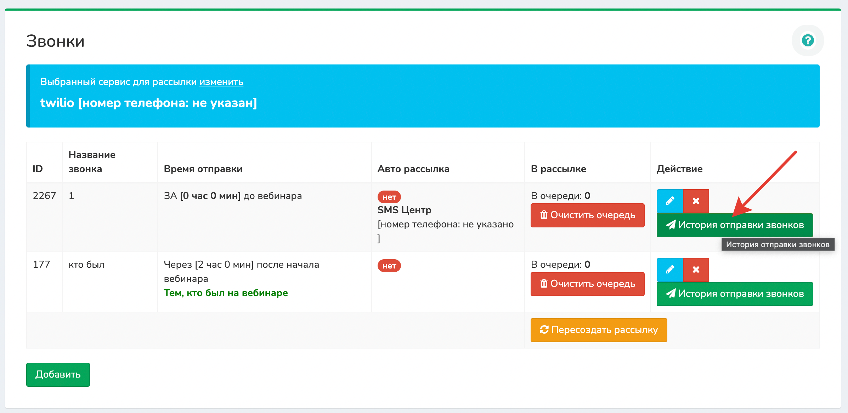
Task: Open call sending history for call 2267
Action: tap(734, 225)
